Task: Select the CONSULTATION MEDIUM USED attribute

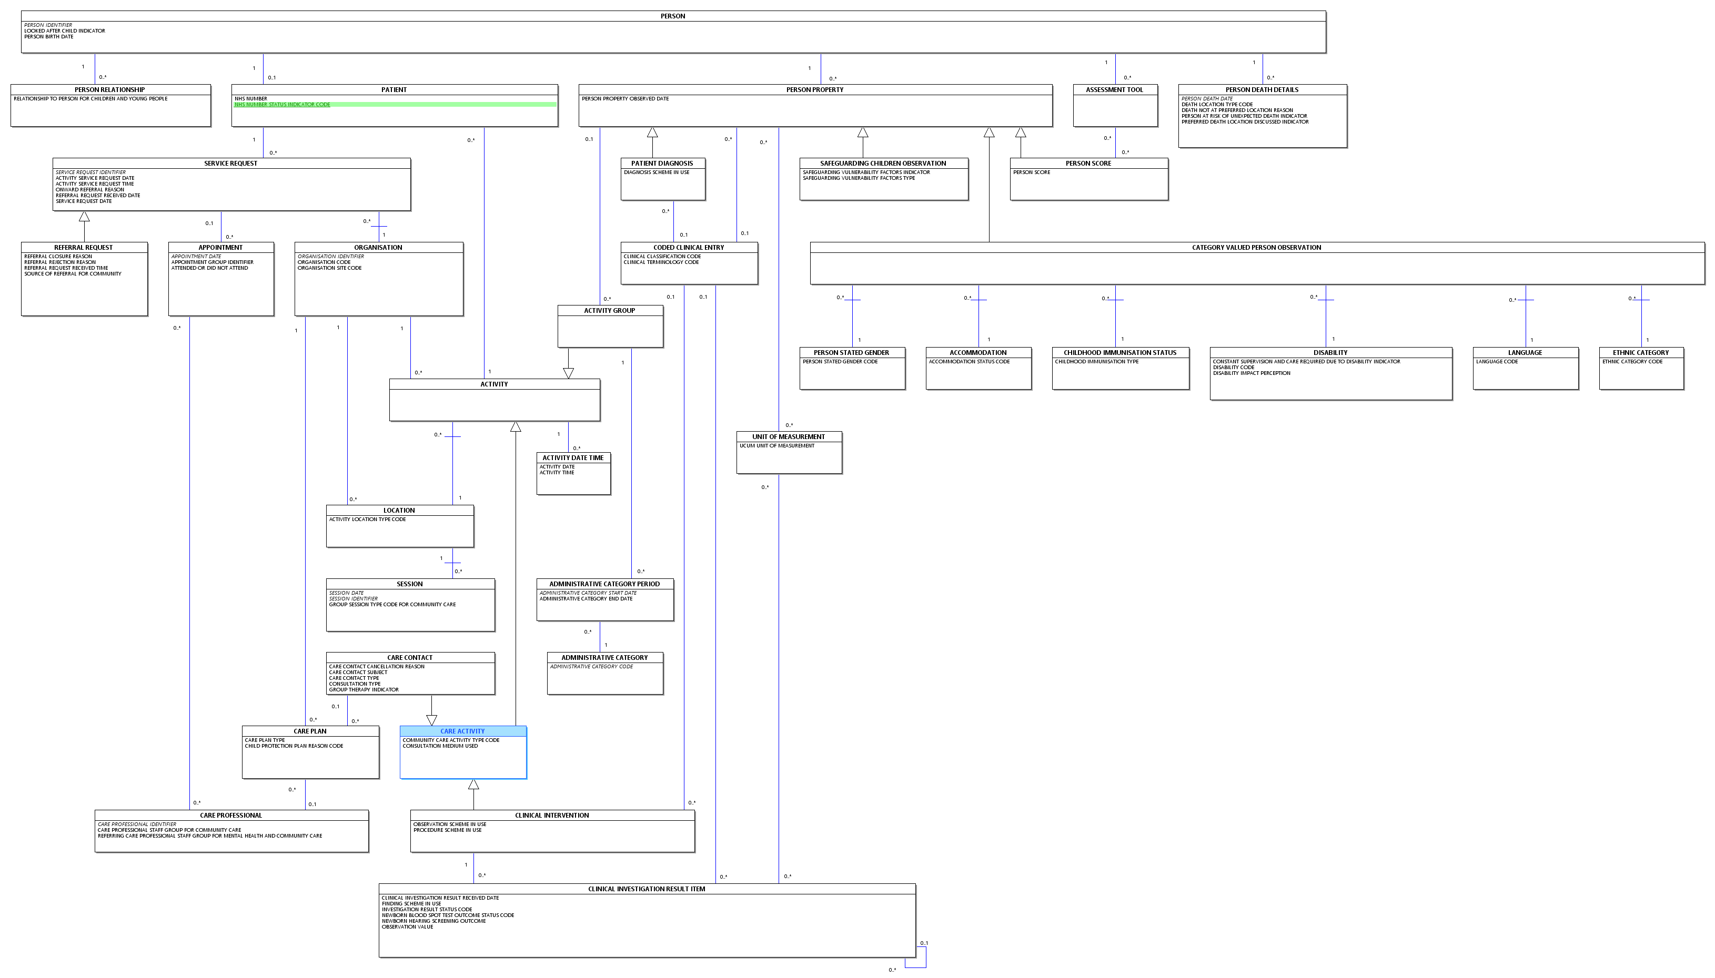Action: point(440,746)
